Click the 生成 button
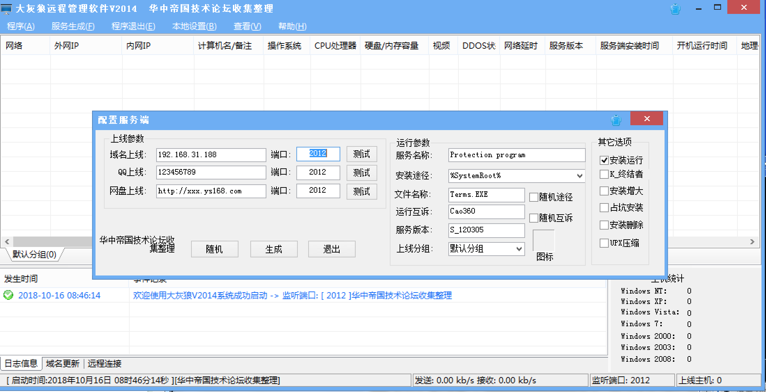The width and height of the screenshot is (766, 392). (274, 249)
